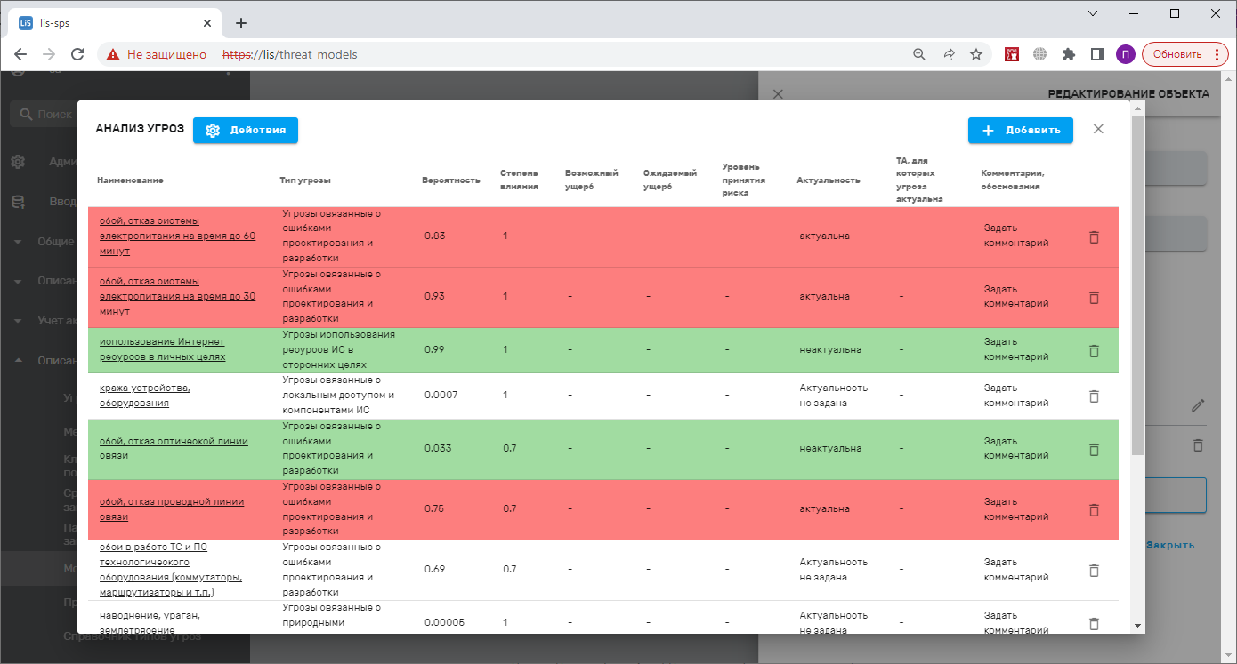Go back in browser history
This screenshot has height=664, width=1237.
(x=20, y=54)
